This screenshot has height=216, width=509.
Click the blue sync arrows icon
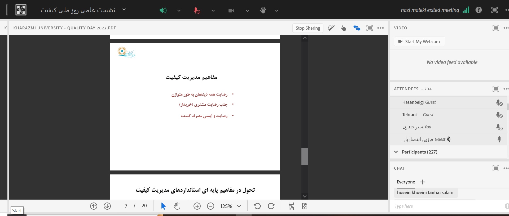pos(357,28)
